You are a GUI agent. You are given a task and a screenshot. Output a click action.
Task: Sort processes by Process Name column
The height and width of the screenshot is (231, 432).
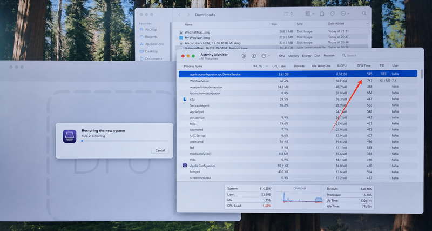(x=193, y=66)
